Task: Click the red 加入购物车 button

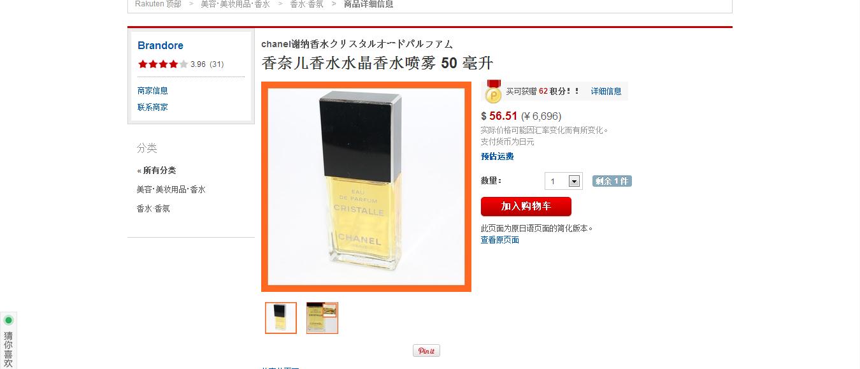Action: [526, 206]
